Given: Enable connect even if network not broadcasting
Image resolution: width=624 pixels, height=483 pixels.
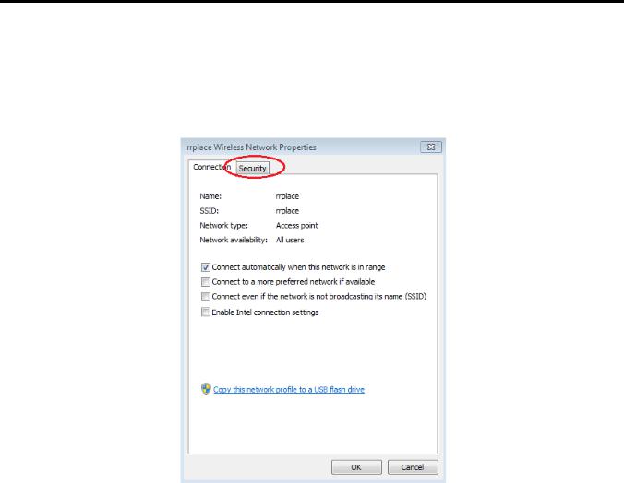Looking at the screenshot, I should click(x=205, y=297).
